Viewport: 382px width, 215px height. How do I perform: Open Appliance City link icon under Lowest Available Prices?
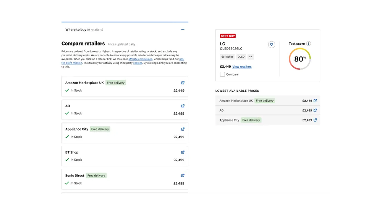315,120
